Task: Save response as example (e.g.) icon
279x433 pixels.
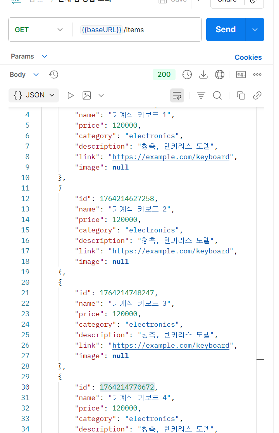Action: point(241,74)
